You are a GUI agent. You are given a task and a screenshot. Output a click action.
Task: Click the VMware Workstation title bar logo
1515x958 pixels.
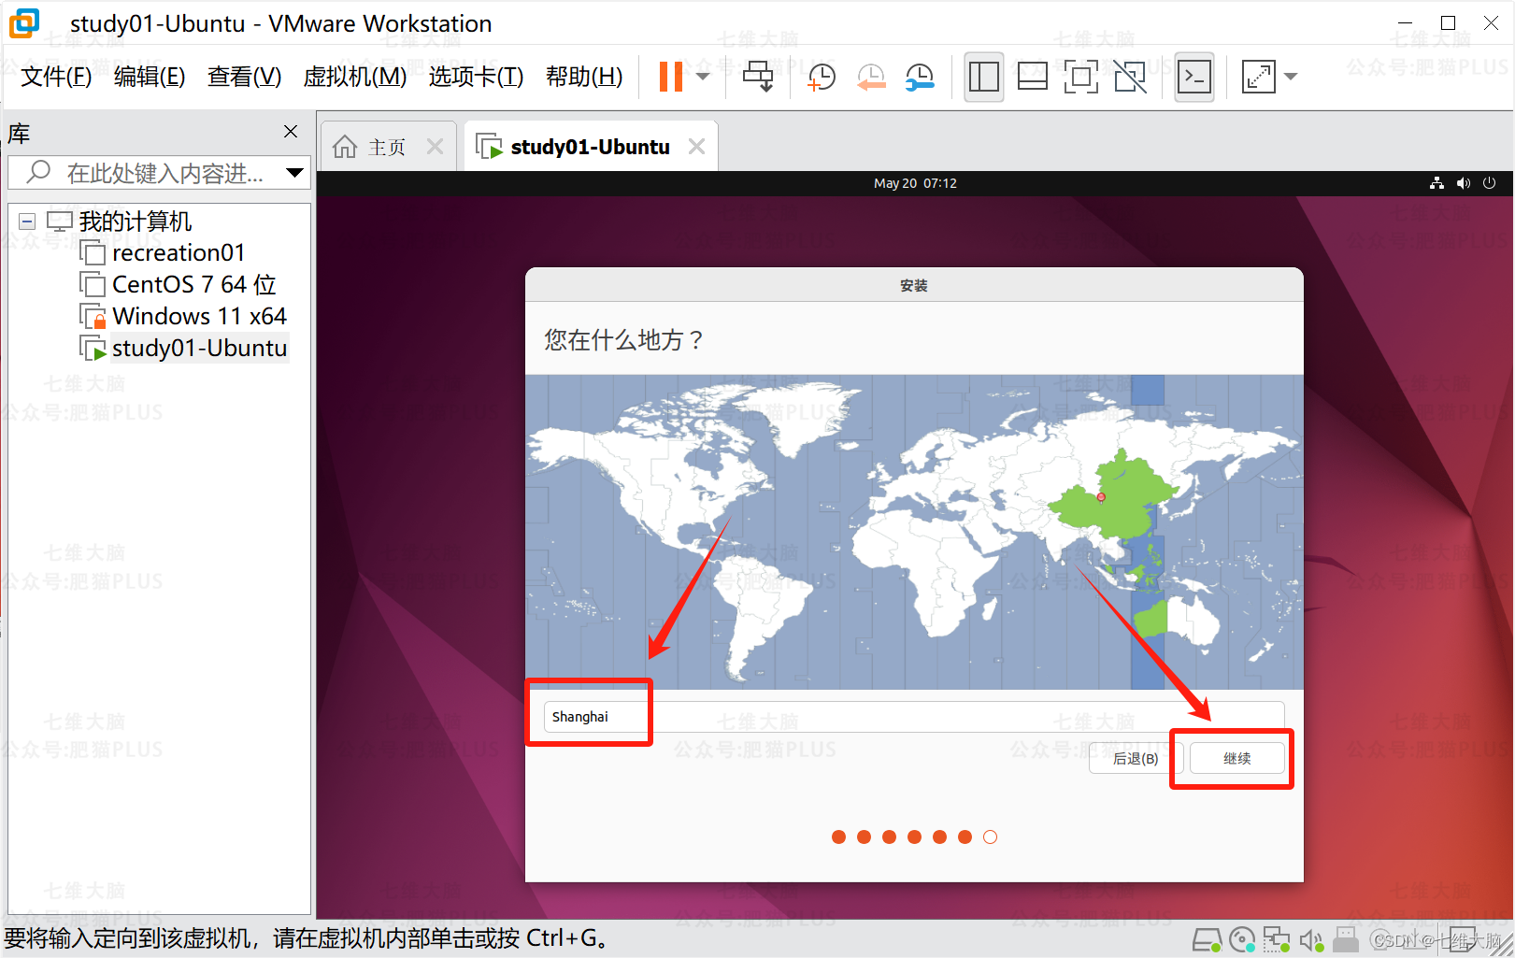click(x=24, y=23)
